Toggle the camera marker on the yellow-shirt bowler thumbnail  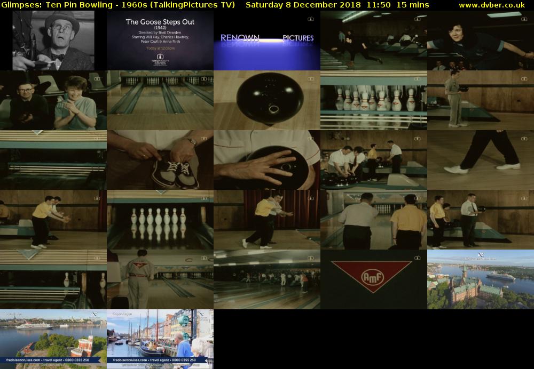(97, 197)
